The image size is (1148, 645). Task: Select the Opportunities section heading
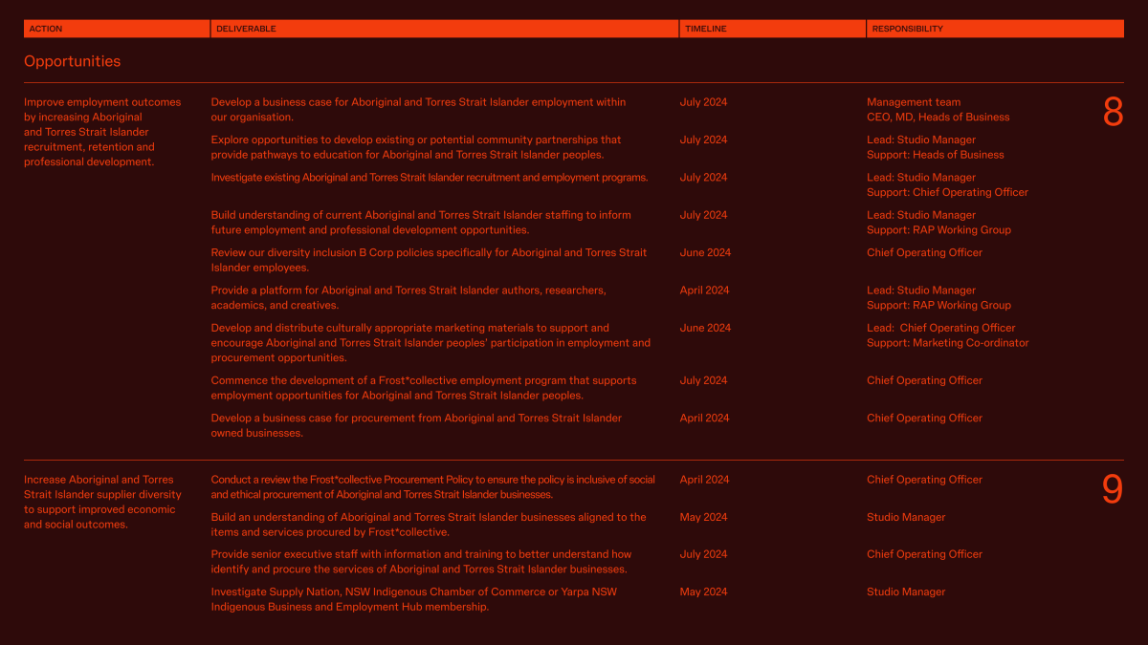(73, 61)
